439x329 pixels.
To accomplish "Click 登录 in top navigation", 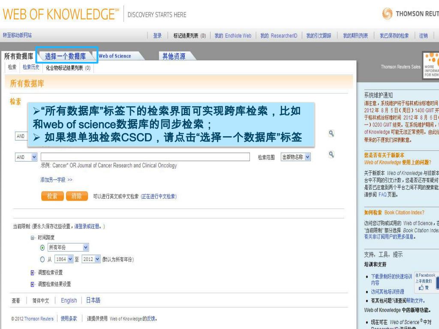I will [157, 36].
